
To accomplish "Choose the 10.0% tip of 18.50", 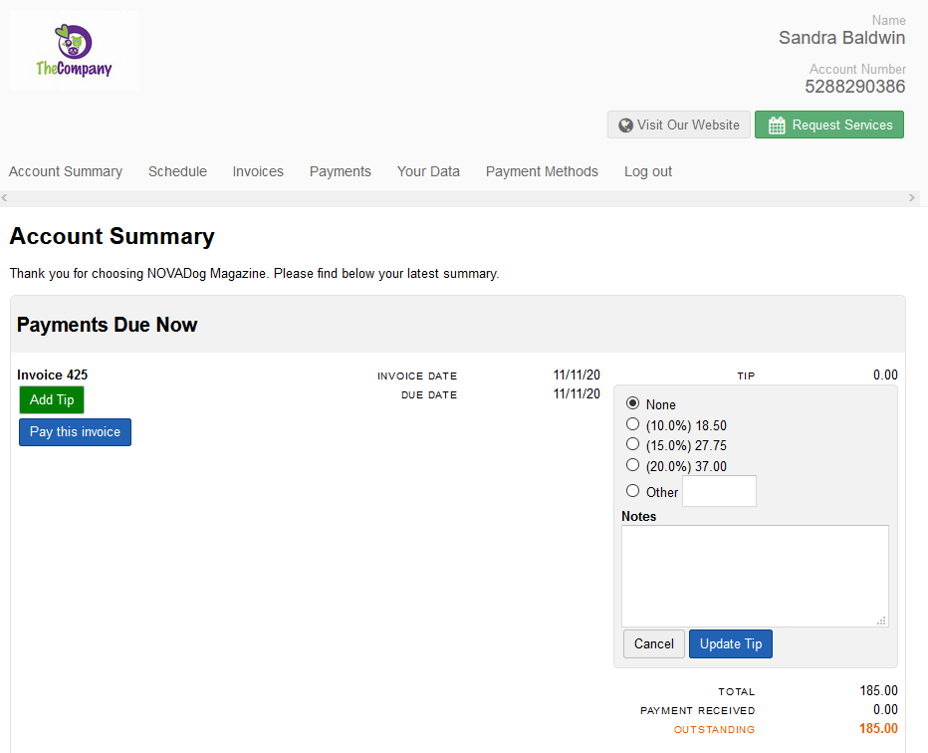I will (632, 424).
